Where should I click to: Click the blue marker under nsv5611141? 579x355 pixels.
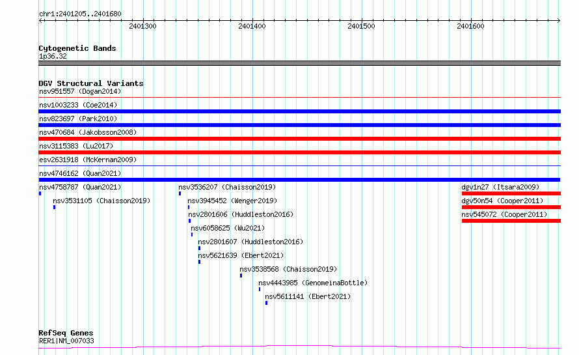tap(266, 303)
